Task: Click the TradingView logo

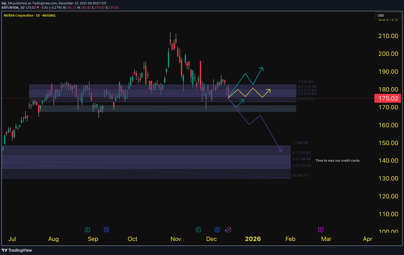Action: (17, 250)
